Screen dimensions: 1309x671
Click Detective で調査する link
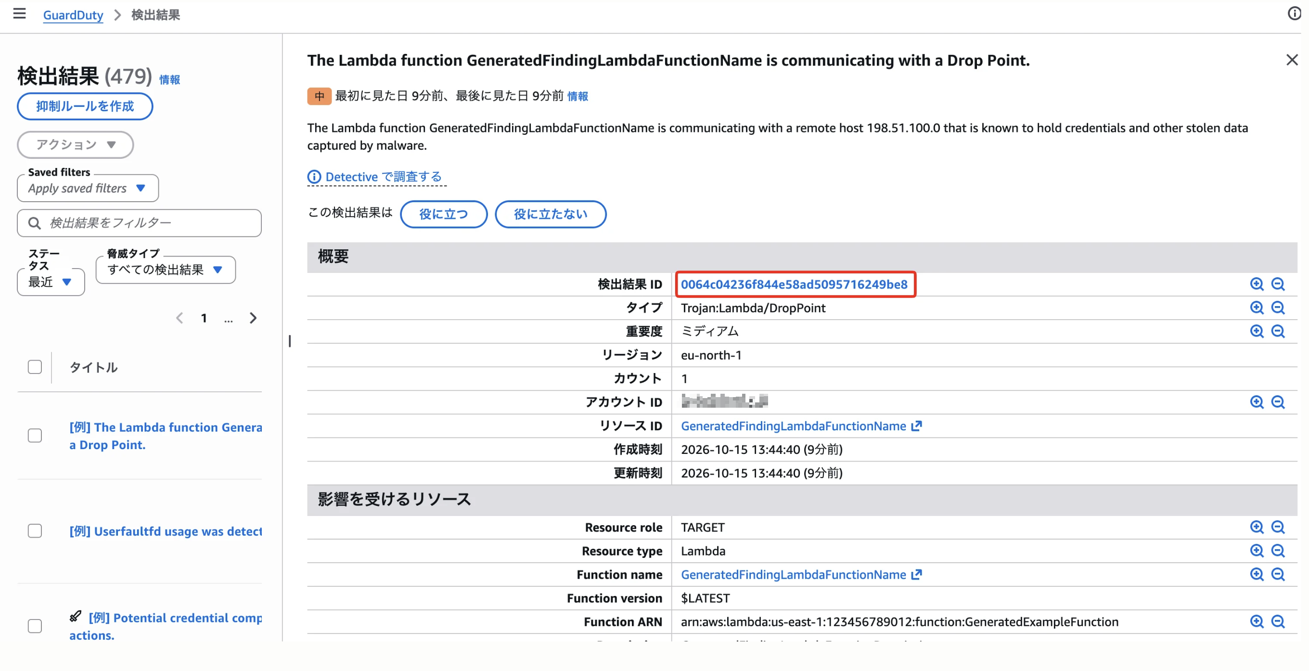tap(376, 177)
